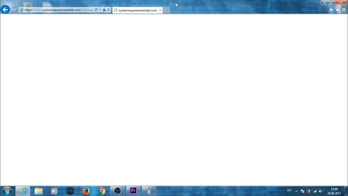The image size is (348, 196).
Task: Show the padlock security report
Action: (x=104, y=10)
